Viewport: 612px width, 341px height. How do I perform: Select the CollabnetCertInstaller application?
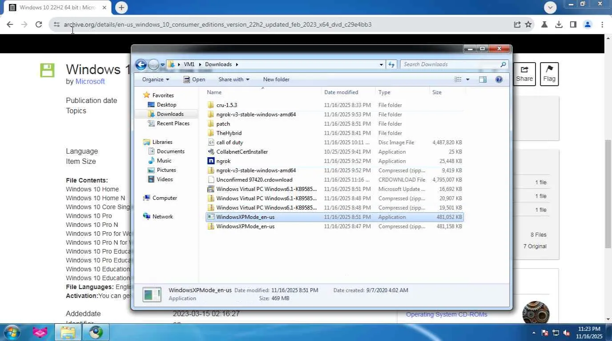[334, 152]
